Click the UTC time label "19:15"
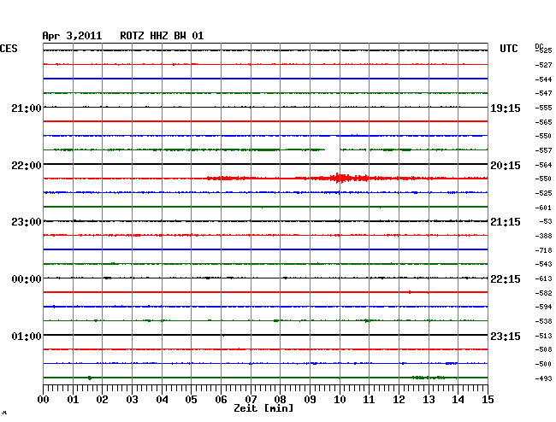Viewport: 556px width, 422px height. (x=506, y=108)
